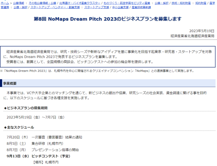Go to the スタートアップ支援 link
This screenshot has height=166, width=217.
(x=97, y=7)
